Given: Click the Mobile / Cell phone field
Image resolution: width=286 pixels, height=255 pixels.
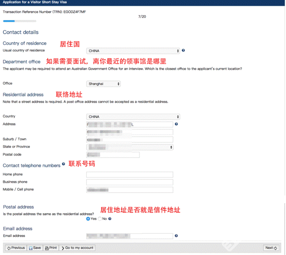Looking at the screenshot, I should [130, 190].
